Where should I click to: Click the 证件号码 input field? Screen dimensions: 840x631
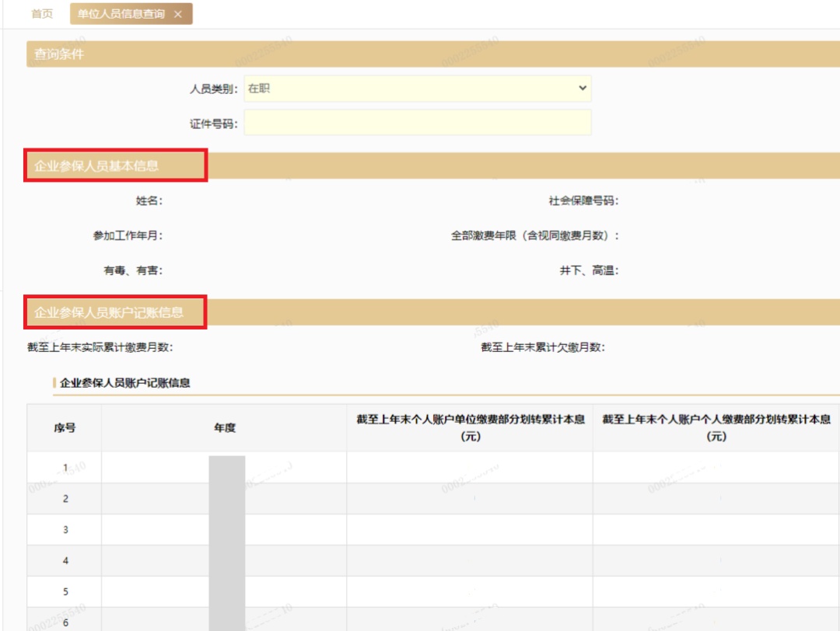pos(418,123)
